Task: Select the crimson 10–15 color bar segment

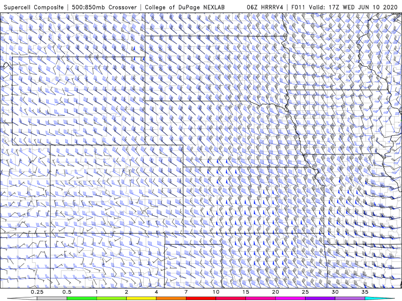Action: coord(231,298)
